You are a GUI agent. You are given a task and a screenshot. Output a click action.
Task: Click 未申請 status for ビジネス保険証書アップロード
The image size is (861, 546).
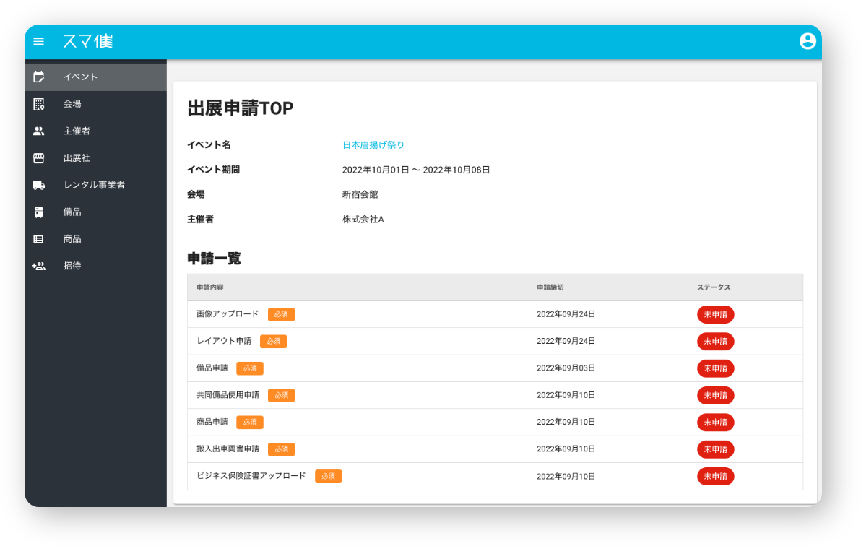[715, 477]
